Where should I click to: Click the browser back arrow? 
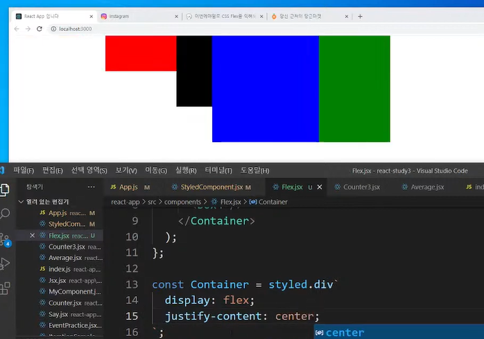pos(17,28)
